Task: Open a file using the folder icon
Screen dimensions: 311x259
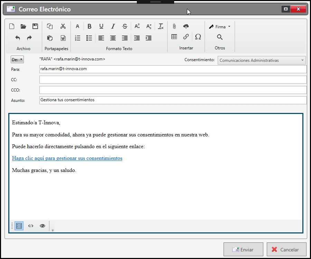Action: pos(23,26)
